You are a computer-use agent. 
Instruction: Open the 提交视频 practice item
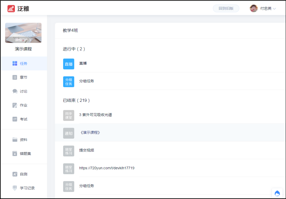coord(86,150)
